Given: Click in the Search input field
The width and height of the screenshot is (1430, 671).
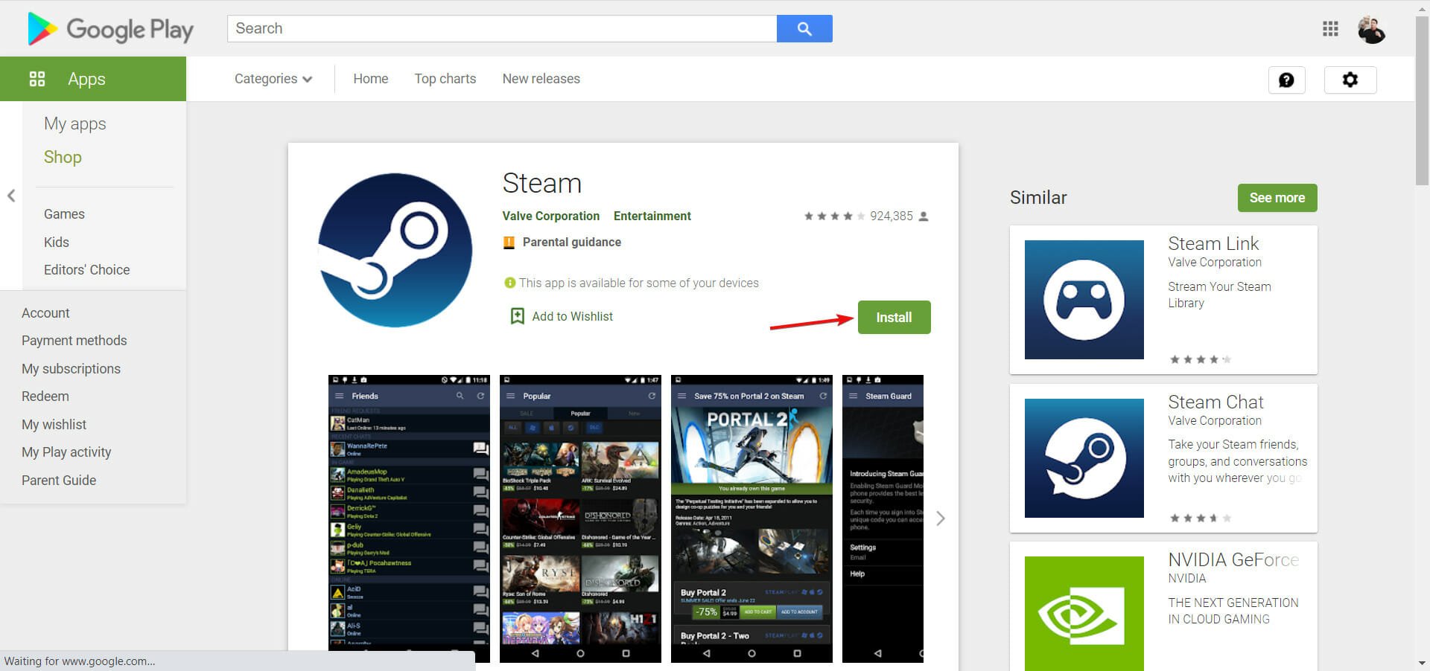Looking at the screenshot, I should 502,28.
